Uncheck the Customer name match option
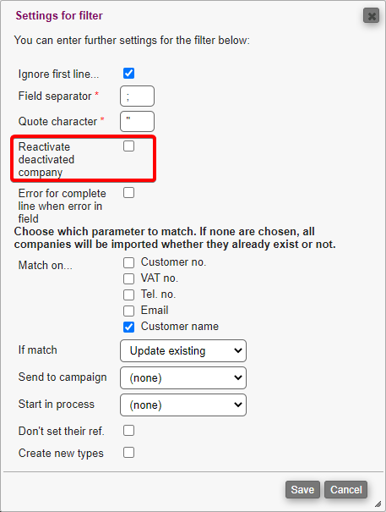Viewport: 386px width, 512px height. pos(128,327)
